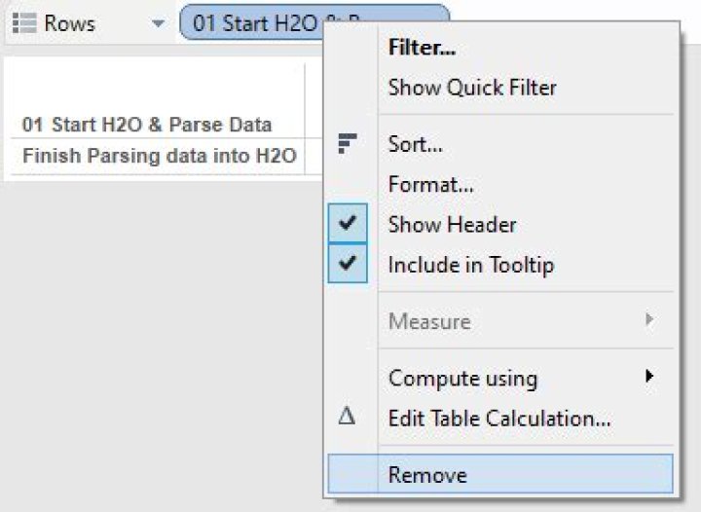
Task: Click the table calculation delta icon
Action: tap(347, 418)
